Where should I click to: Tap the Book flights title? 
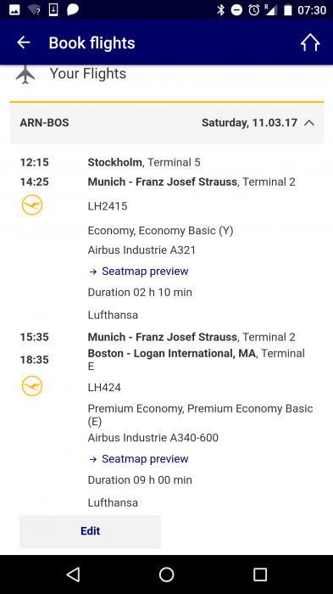[92, 42]
